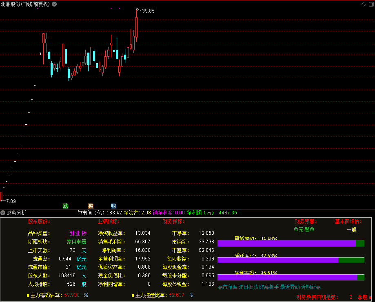Screen dimensions: 375x302
Task: Click the 净资收益率 value 13.834
Action: [x=143, y=233]
